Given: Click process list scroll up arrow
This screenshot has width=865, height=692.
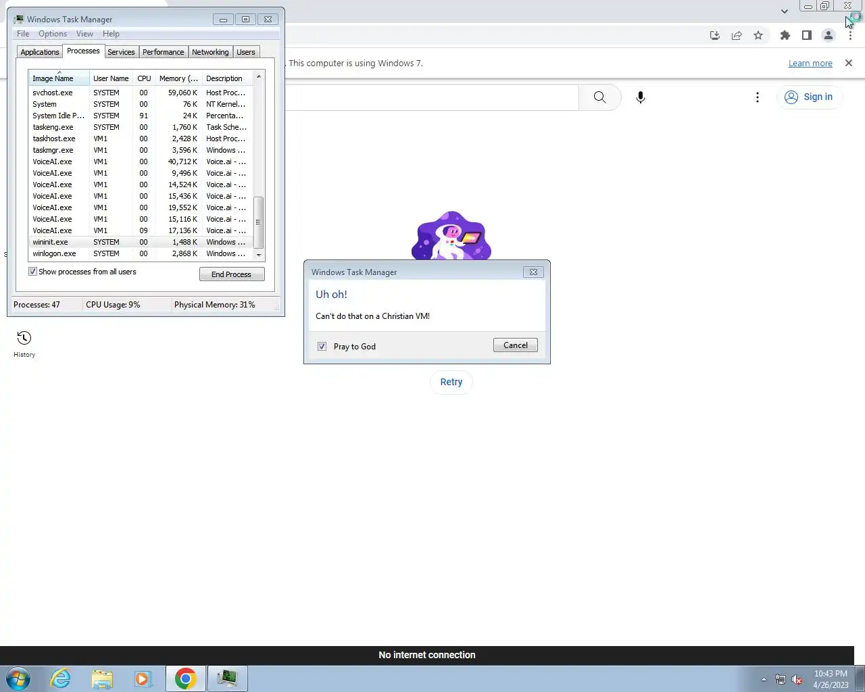Looking at the screenshot, I should point(259,77).
